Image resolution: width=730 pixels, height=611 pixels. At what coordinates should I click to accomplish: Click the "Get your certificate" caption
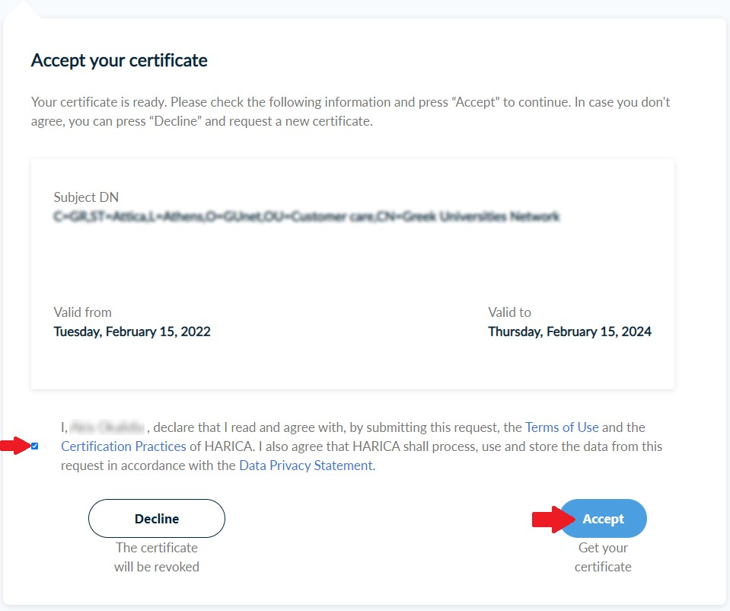point(603,557)
